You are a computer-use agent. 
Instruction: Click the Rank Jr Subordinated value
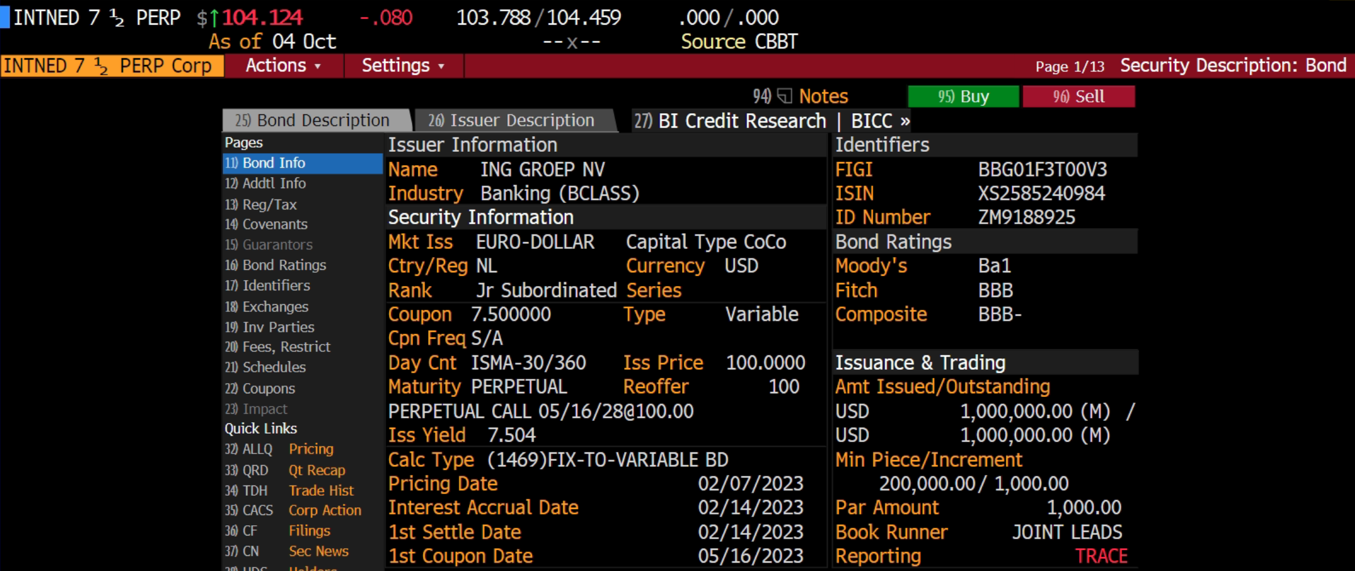pyautogui.click(x=546, y=290)
